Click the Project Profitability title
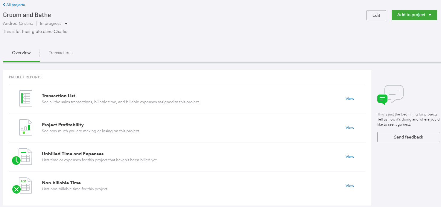The height and width of the screenshot is (207, 441). point(63,125)
